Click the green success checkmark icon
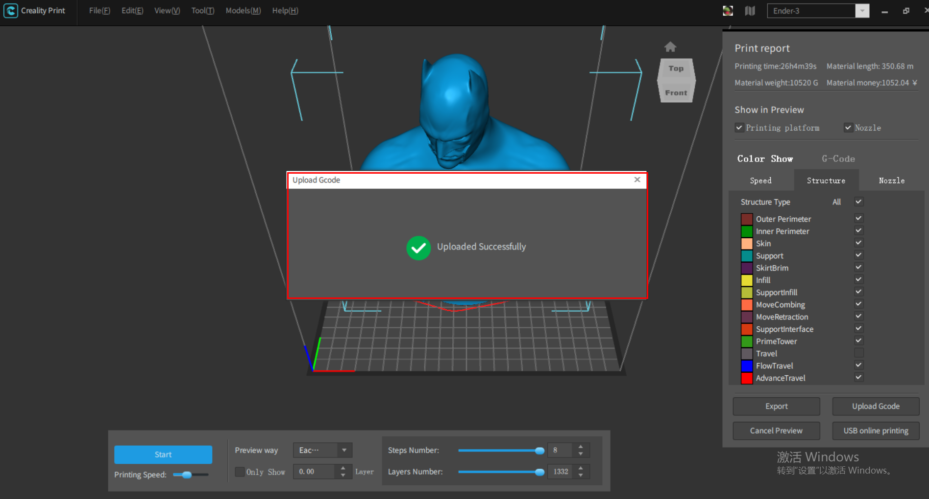Viewport: 929px width, 499px height. click(x=418, y=248)
